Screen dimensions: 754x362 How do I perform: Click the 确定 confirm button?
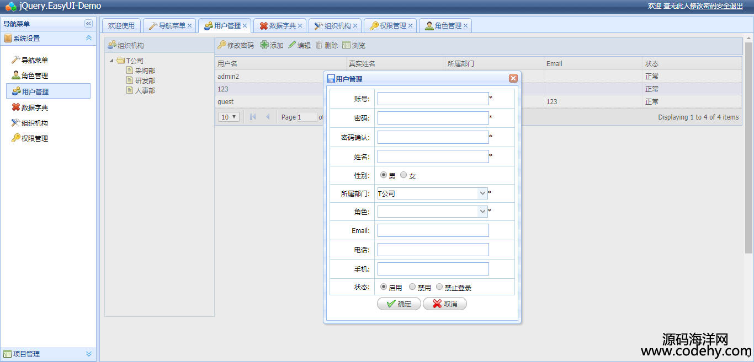click(x=399, y=304)
